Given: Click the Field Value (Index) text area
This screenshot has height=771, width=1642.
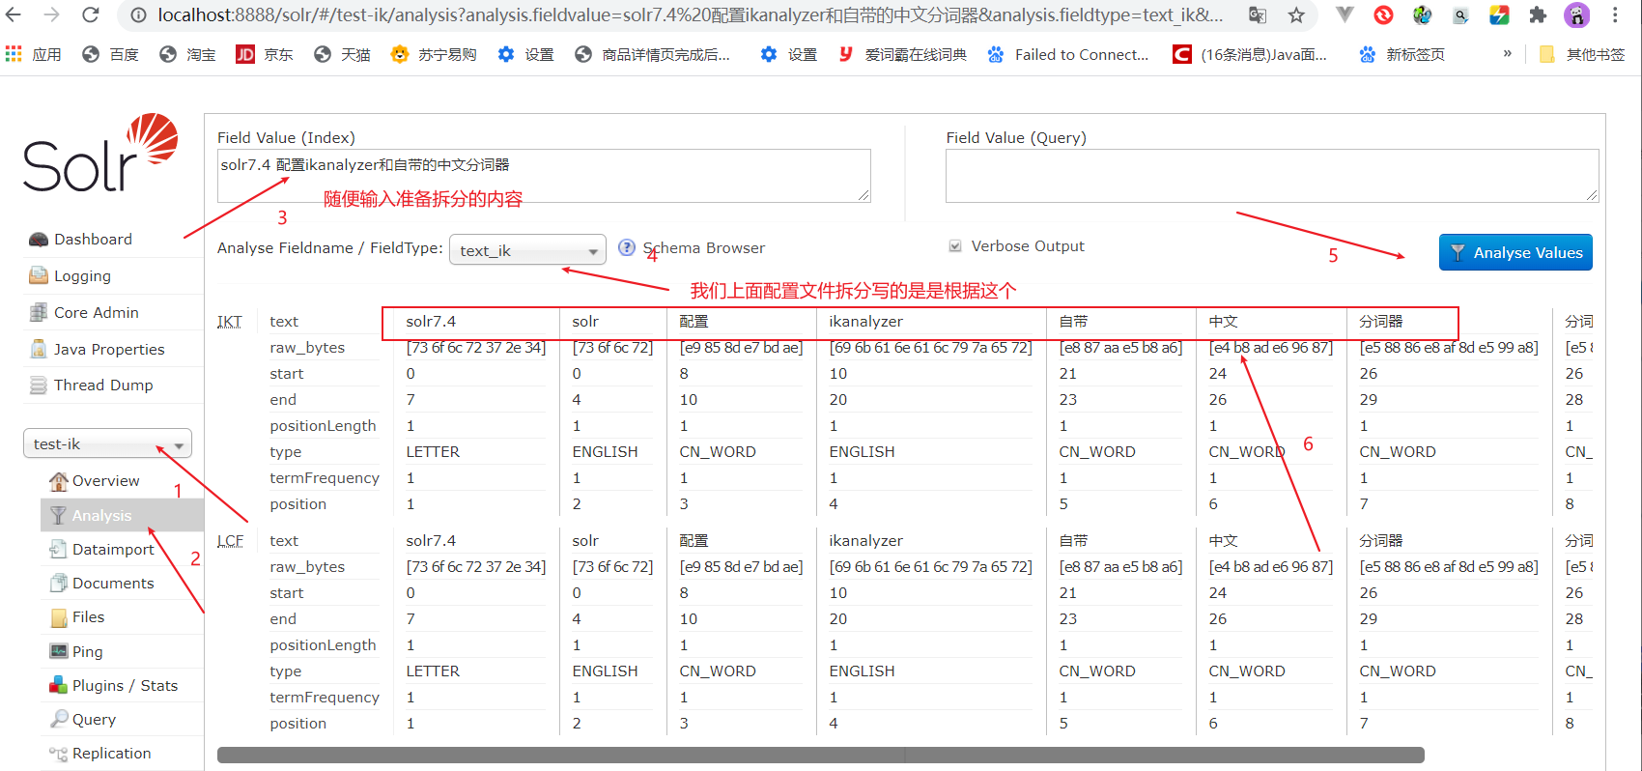Looking at the screenshot, I should point(544,176).
